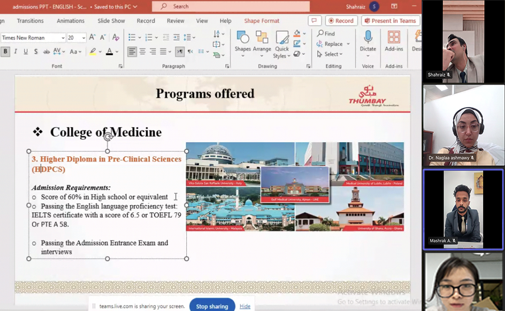Open the Shapes gallery
Screen dimensions: 505x311
click(x=243, y=44)
